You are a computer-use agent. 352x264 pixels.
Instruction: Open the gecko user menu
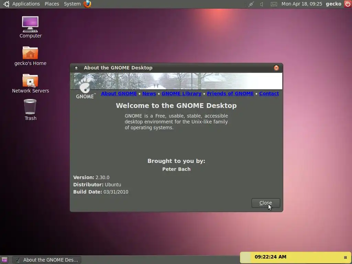(333, 4)
